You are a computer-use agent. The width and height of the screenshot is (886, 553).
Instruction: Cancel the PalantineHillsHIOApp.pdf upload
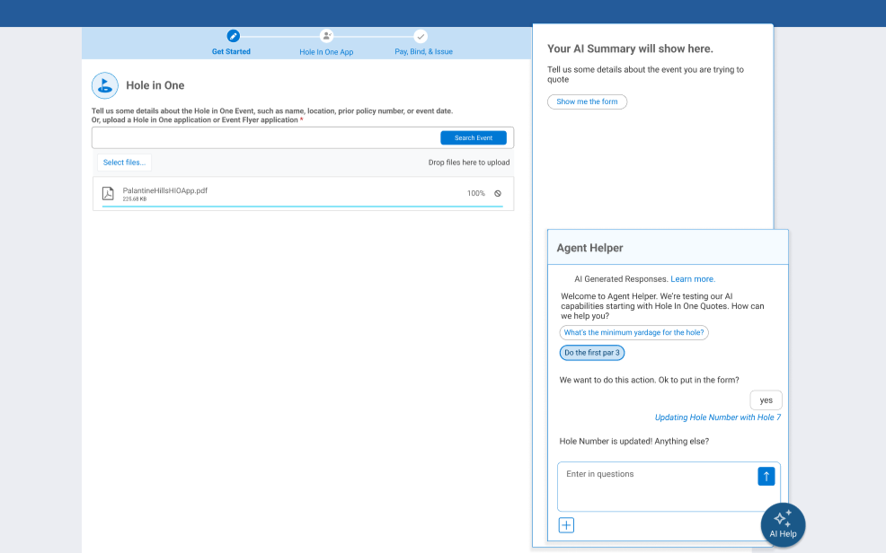498,194
